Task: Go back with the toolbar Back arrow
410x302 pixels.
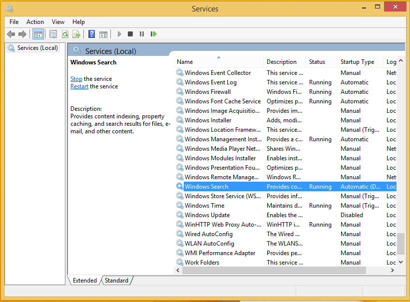Action: pyautogui.click(x=11, y=34)
